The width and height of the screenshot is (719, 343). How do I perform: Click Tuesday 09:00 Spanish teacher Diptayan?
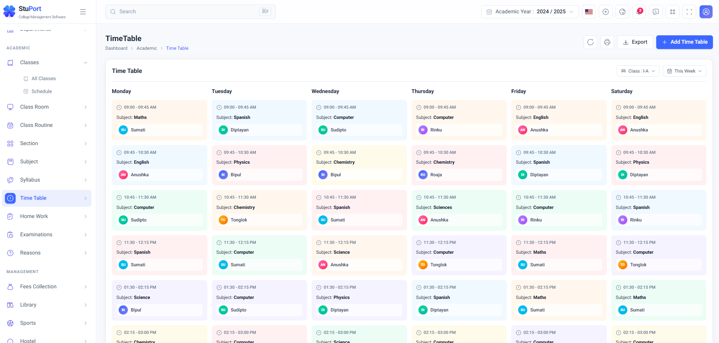tap(259, 130)
